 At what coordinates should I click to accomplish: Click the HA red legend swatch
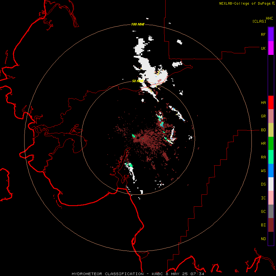point(271,102)
